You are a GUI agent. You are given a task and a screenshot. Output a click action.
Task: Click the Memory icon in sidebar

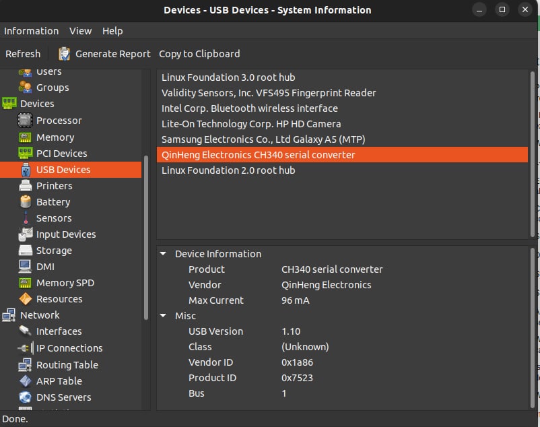pyautogui.click(x=25, y=137)
